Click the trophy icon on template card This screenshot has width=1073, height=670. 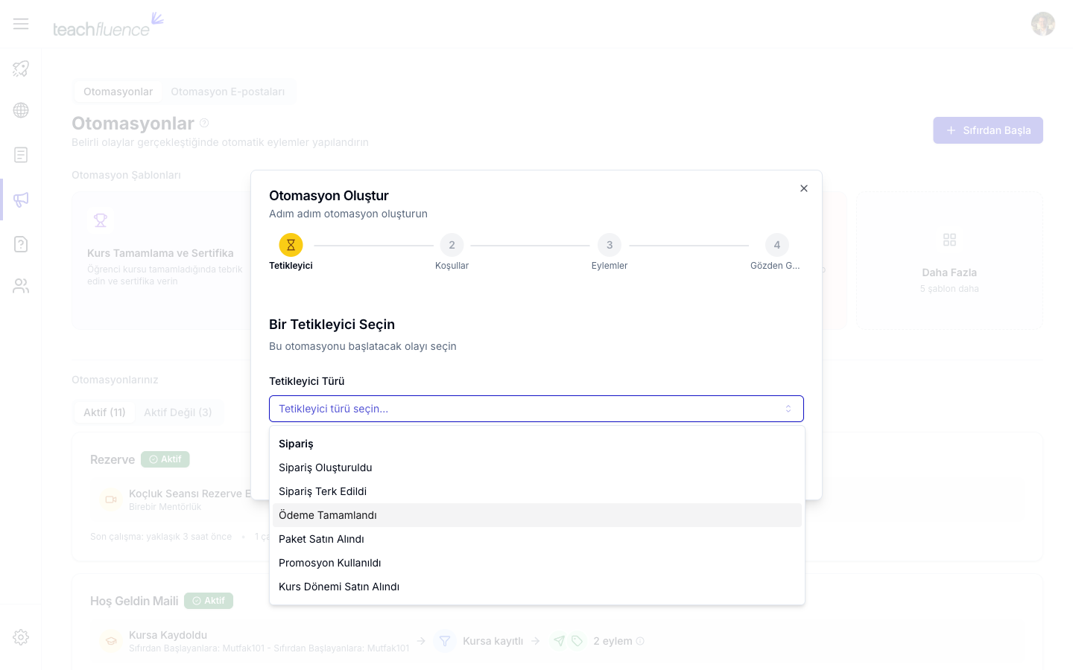tap(101, 220)
